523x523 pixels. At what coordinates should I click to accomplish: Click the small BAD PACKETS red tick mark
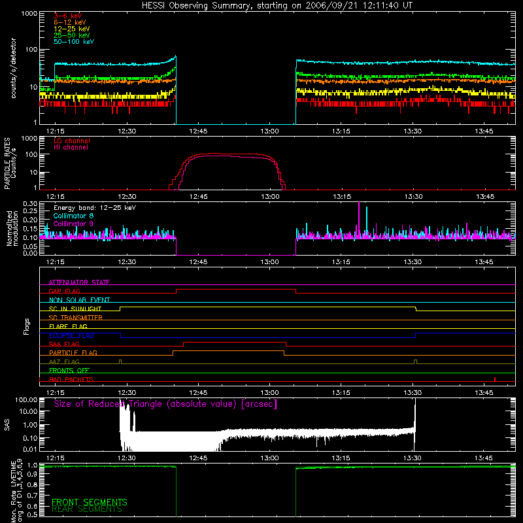[495, 379]
